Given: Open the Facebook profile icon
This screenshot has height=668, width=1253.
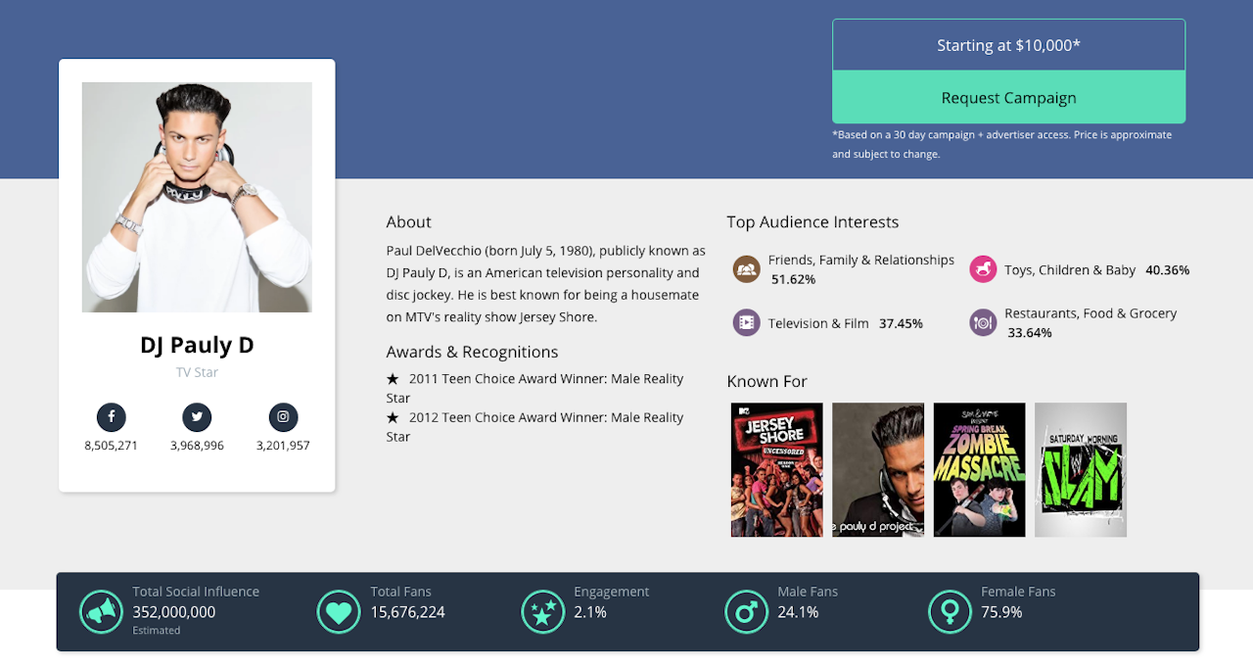Looking at the screenshot, I should coord(111,417).
